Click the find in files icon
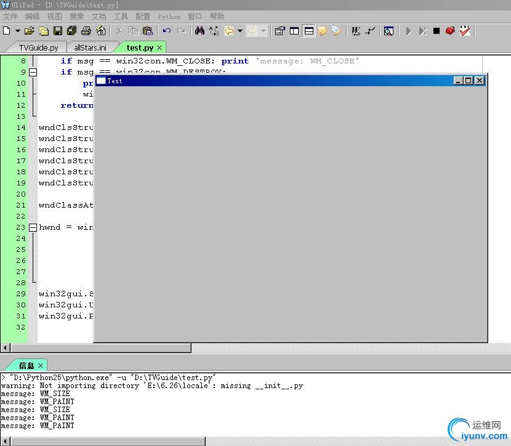The image size is (511, 446). (x=388, y=31)
